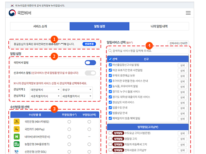Click the service list vertical scrollbar
This screenshot has width=206, height=154.
click(189, 94)
